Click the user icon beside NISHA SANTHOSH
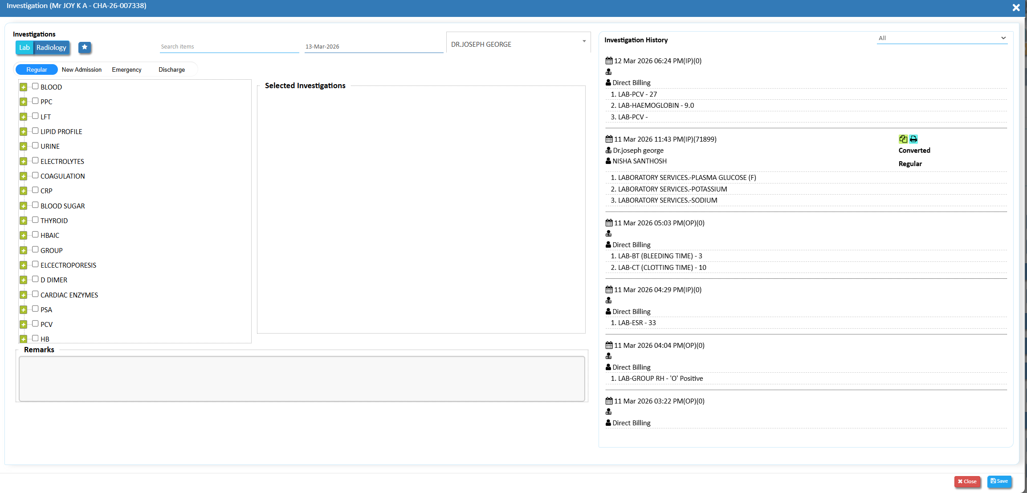This screenshot has width=1027, height=493. tap(608, 161)
